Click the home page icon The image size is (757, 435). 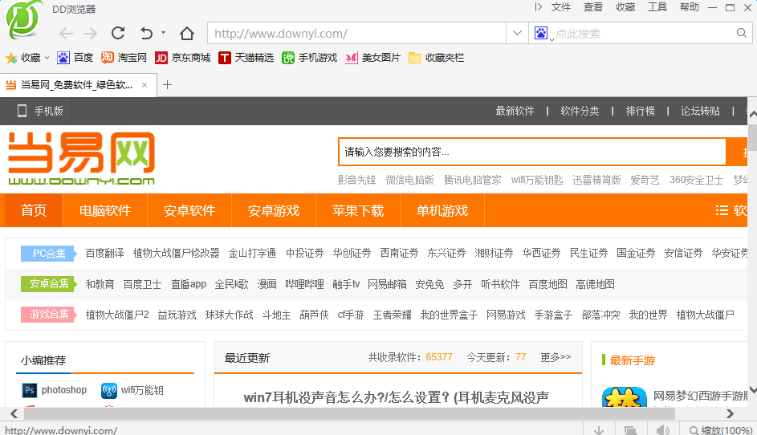[187, 33]
